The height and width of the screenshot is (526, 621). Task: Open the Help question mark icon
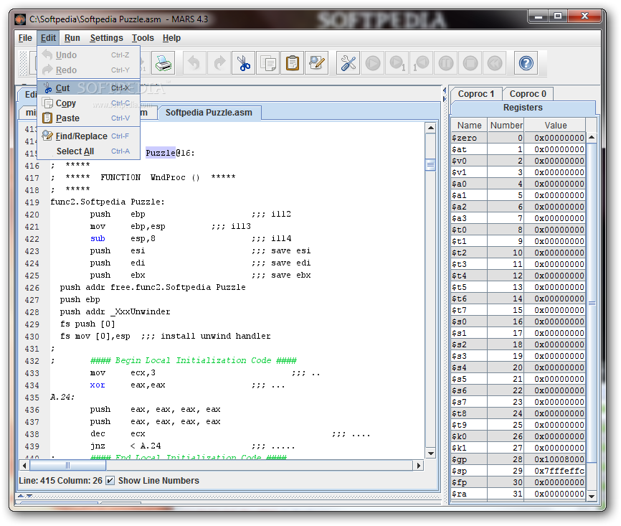[526, 63]
